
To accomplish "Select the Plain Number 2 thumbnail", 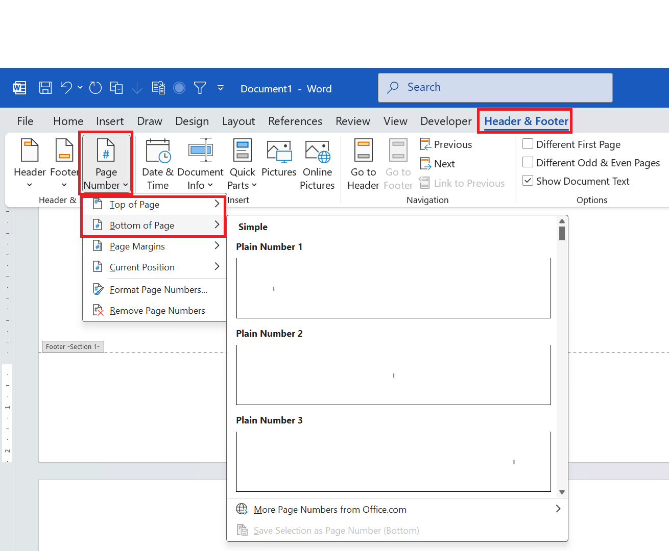I will click(393, 374).
